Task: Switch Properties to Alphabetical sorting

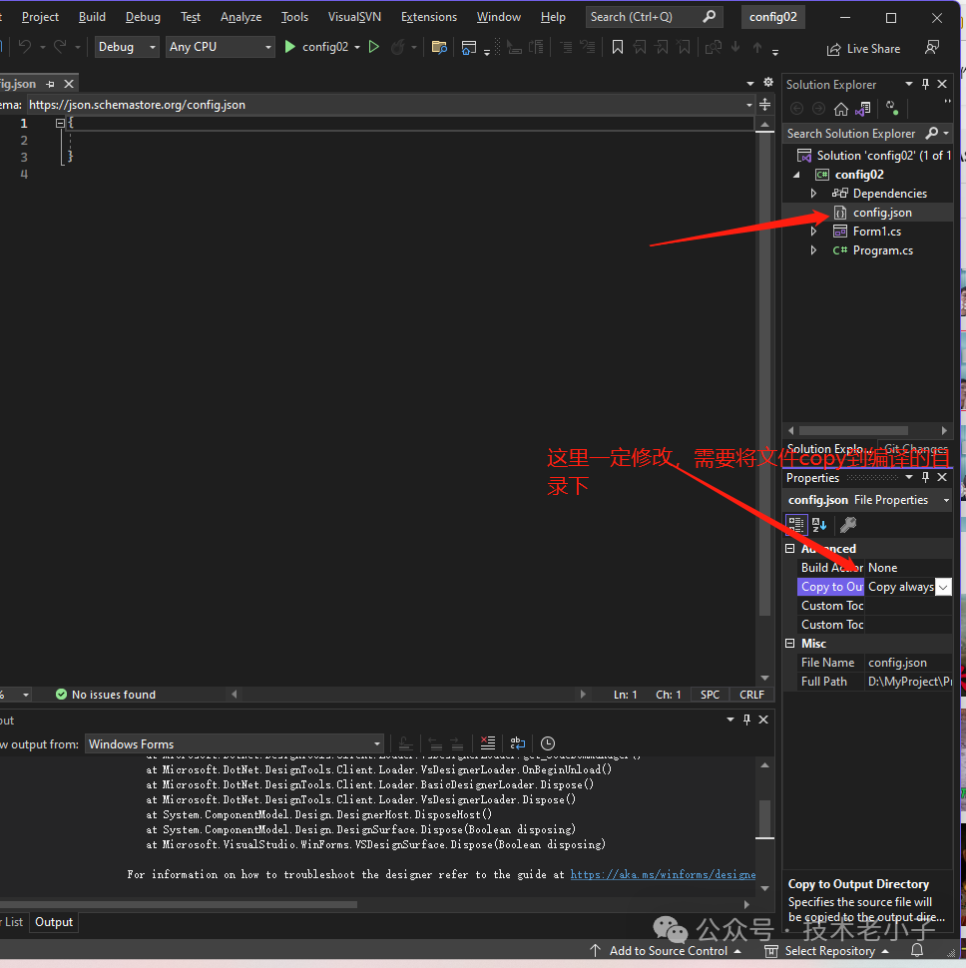Action: pyautogui.click(x=819, y=524)
